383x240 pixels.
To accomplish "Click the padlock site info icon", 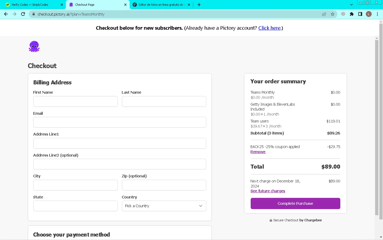I will pyautogui.click(x=33, y=14).
